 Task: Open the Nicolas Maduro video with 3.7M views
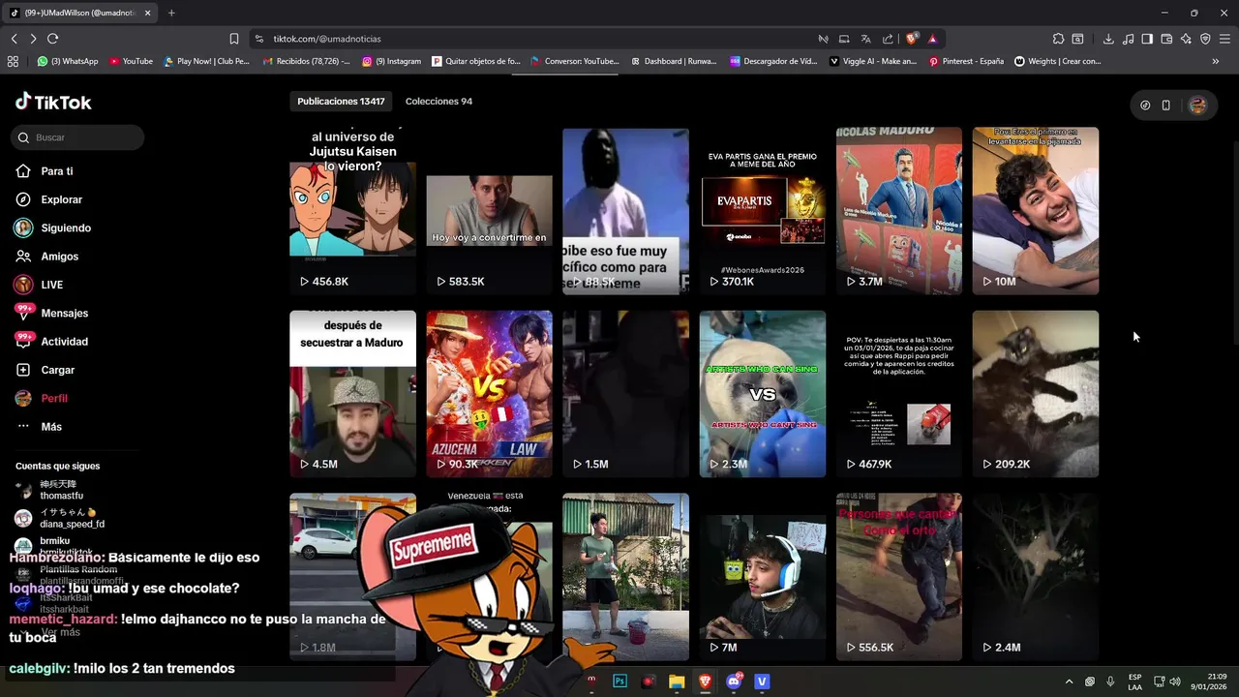899,211
